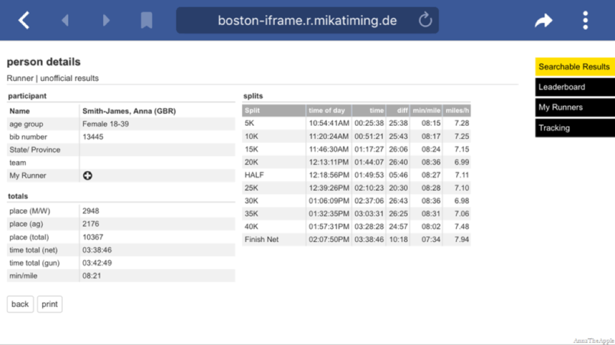Select the Runner | unofficial results subtitle

tap(52, 79)
